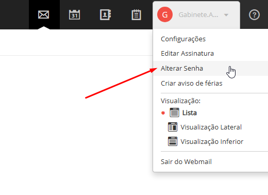Collapse the Gabinete.A... account dropdown arrow
This screenshot has width=268, height=195.
226,15
